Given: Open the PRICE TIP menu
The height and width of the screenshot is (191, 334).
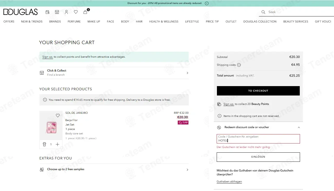Looking at the screenshot, I should click(x=212, y=21).
